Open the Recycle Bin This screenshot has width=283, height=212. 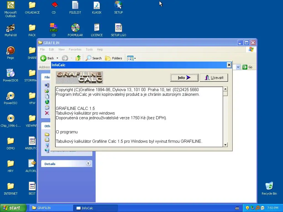click(x=269, y=189)
